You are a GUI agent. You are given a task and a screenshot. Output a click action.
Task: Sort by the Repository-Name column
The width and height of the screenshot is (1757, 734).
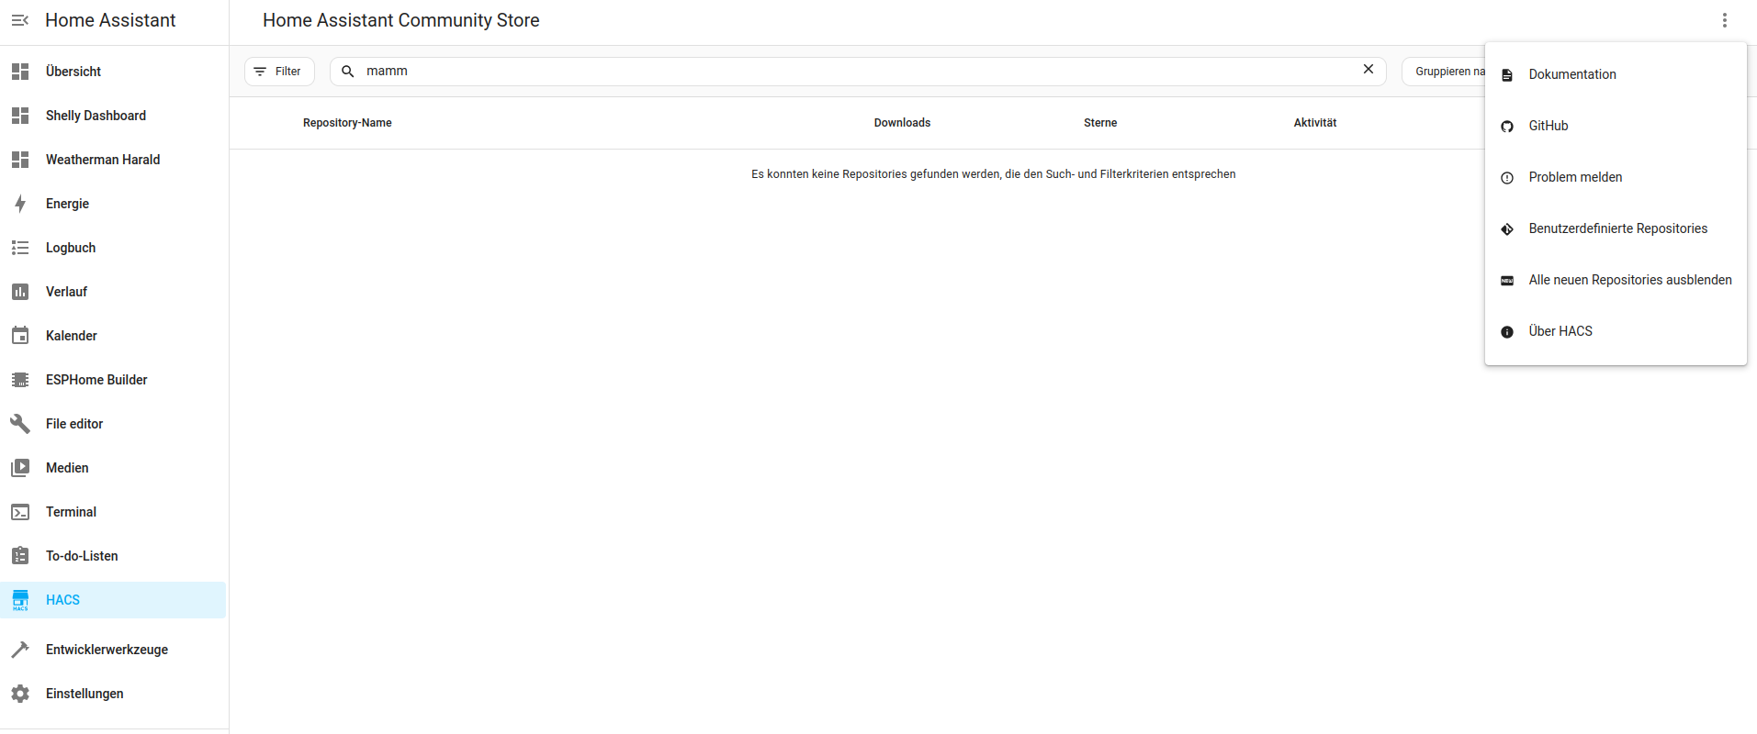click(347, 123)
